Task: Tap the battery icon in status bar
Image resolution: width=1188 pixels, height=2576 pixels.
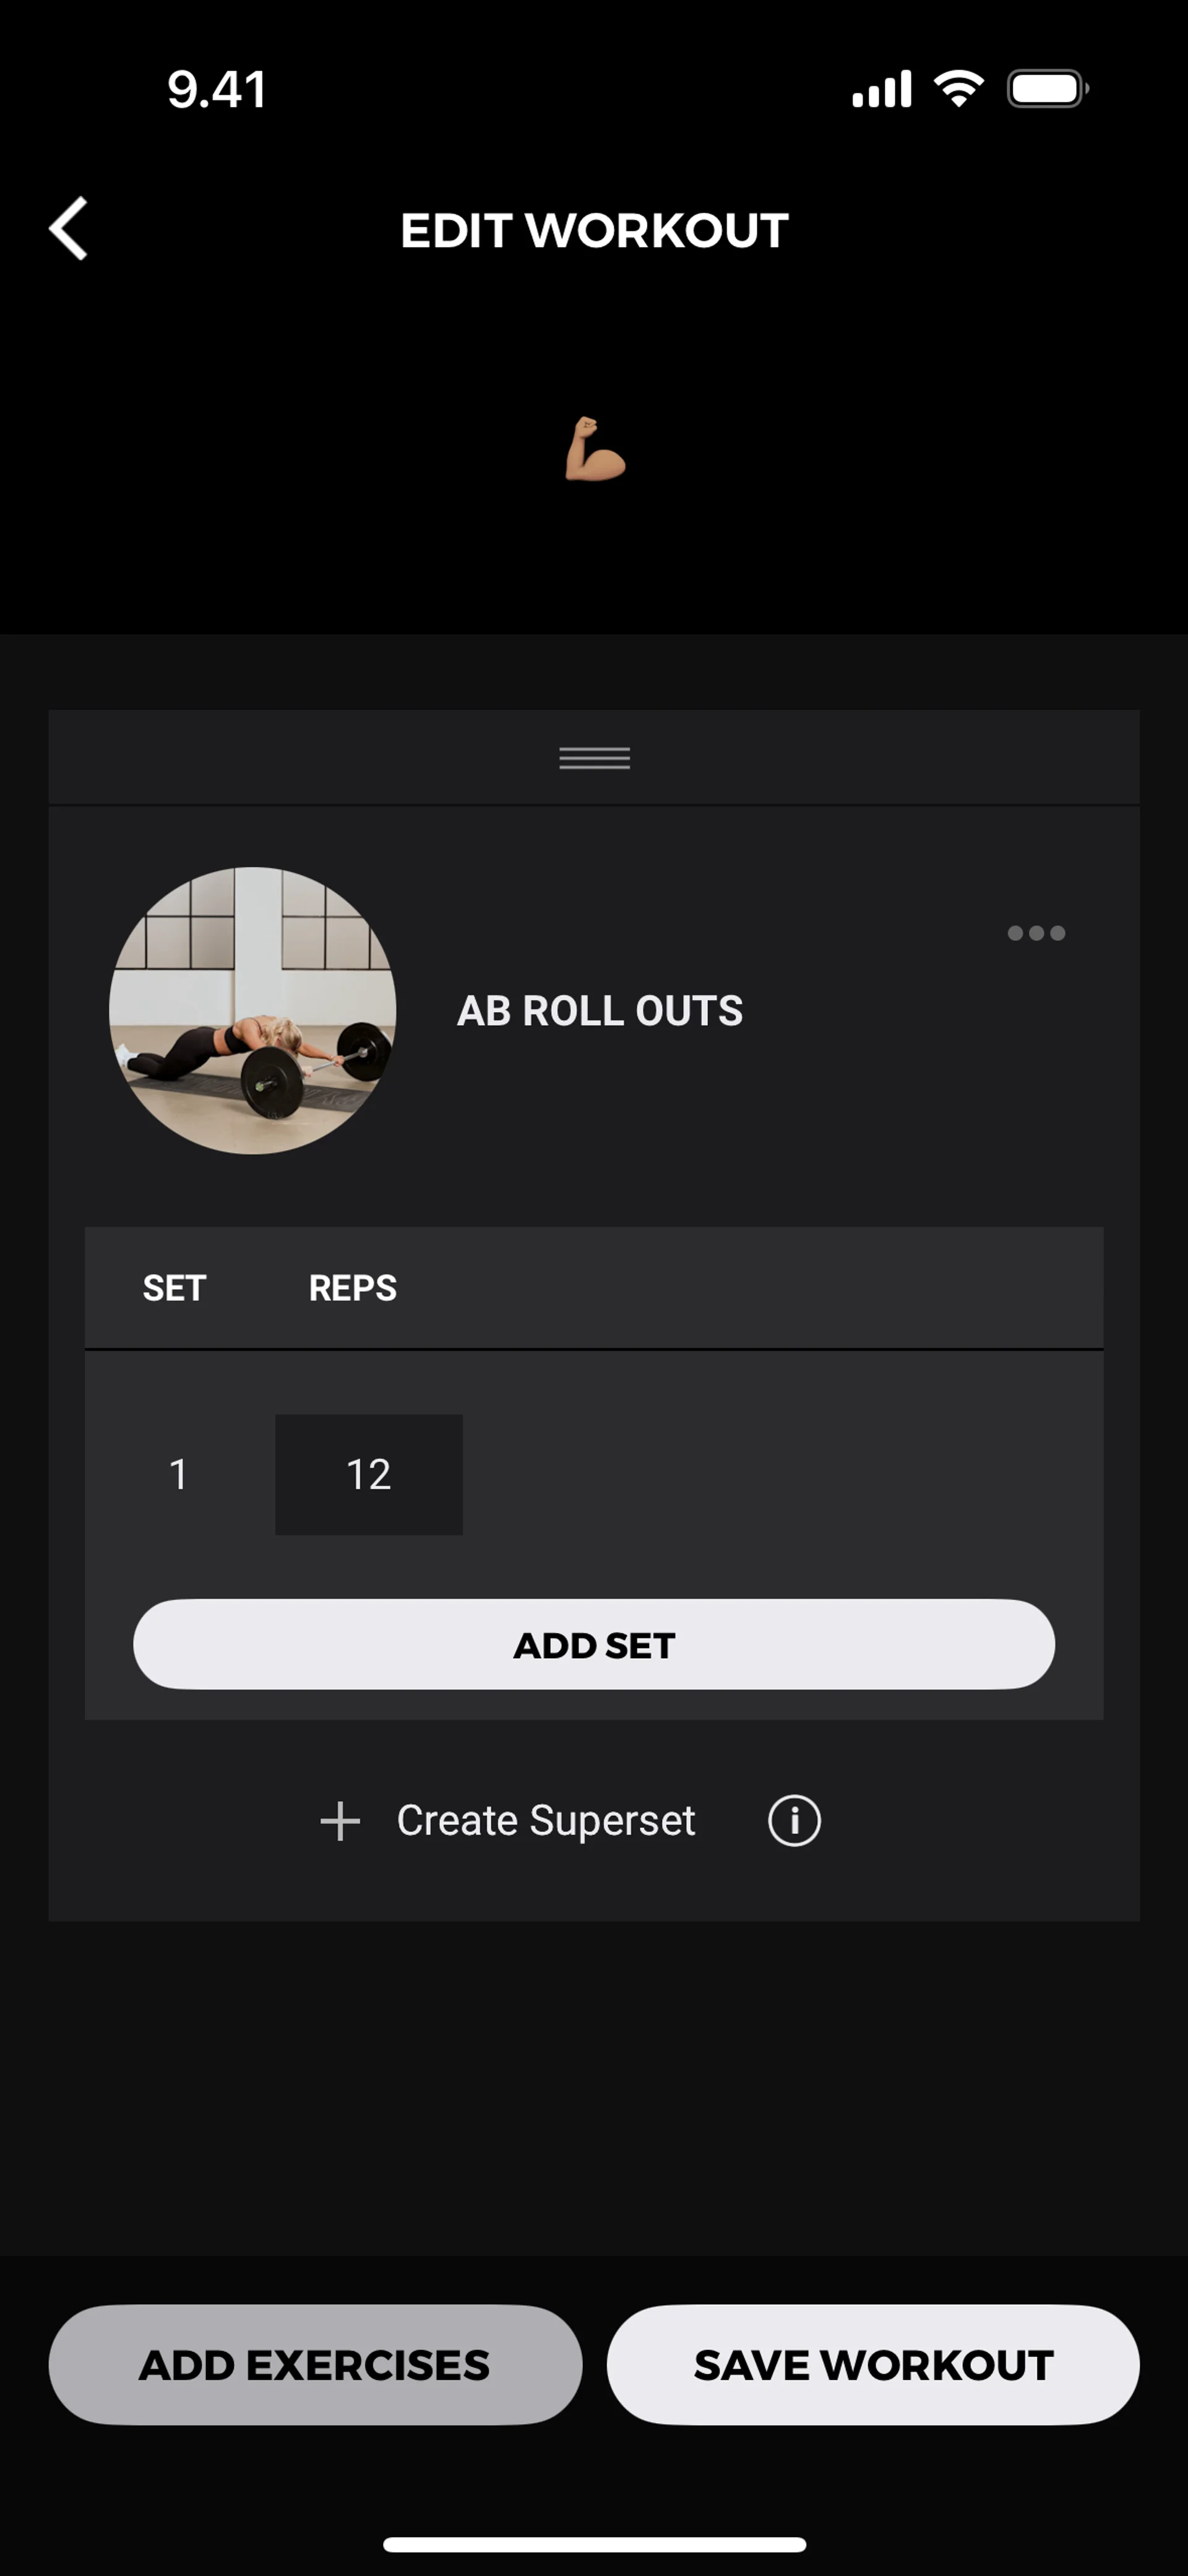Action: (x=1047, y=89)
